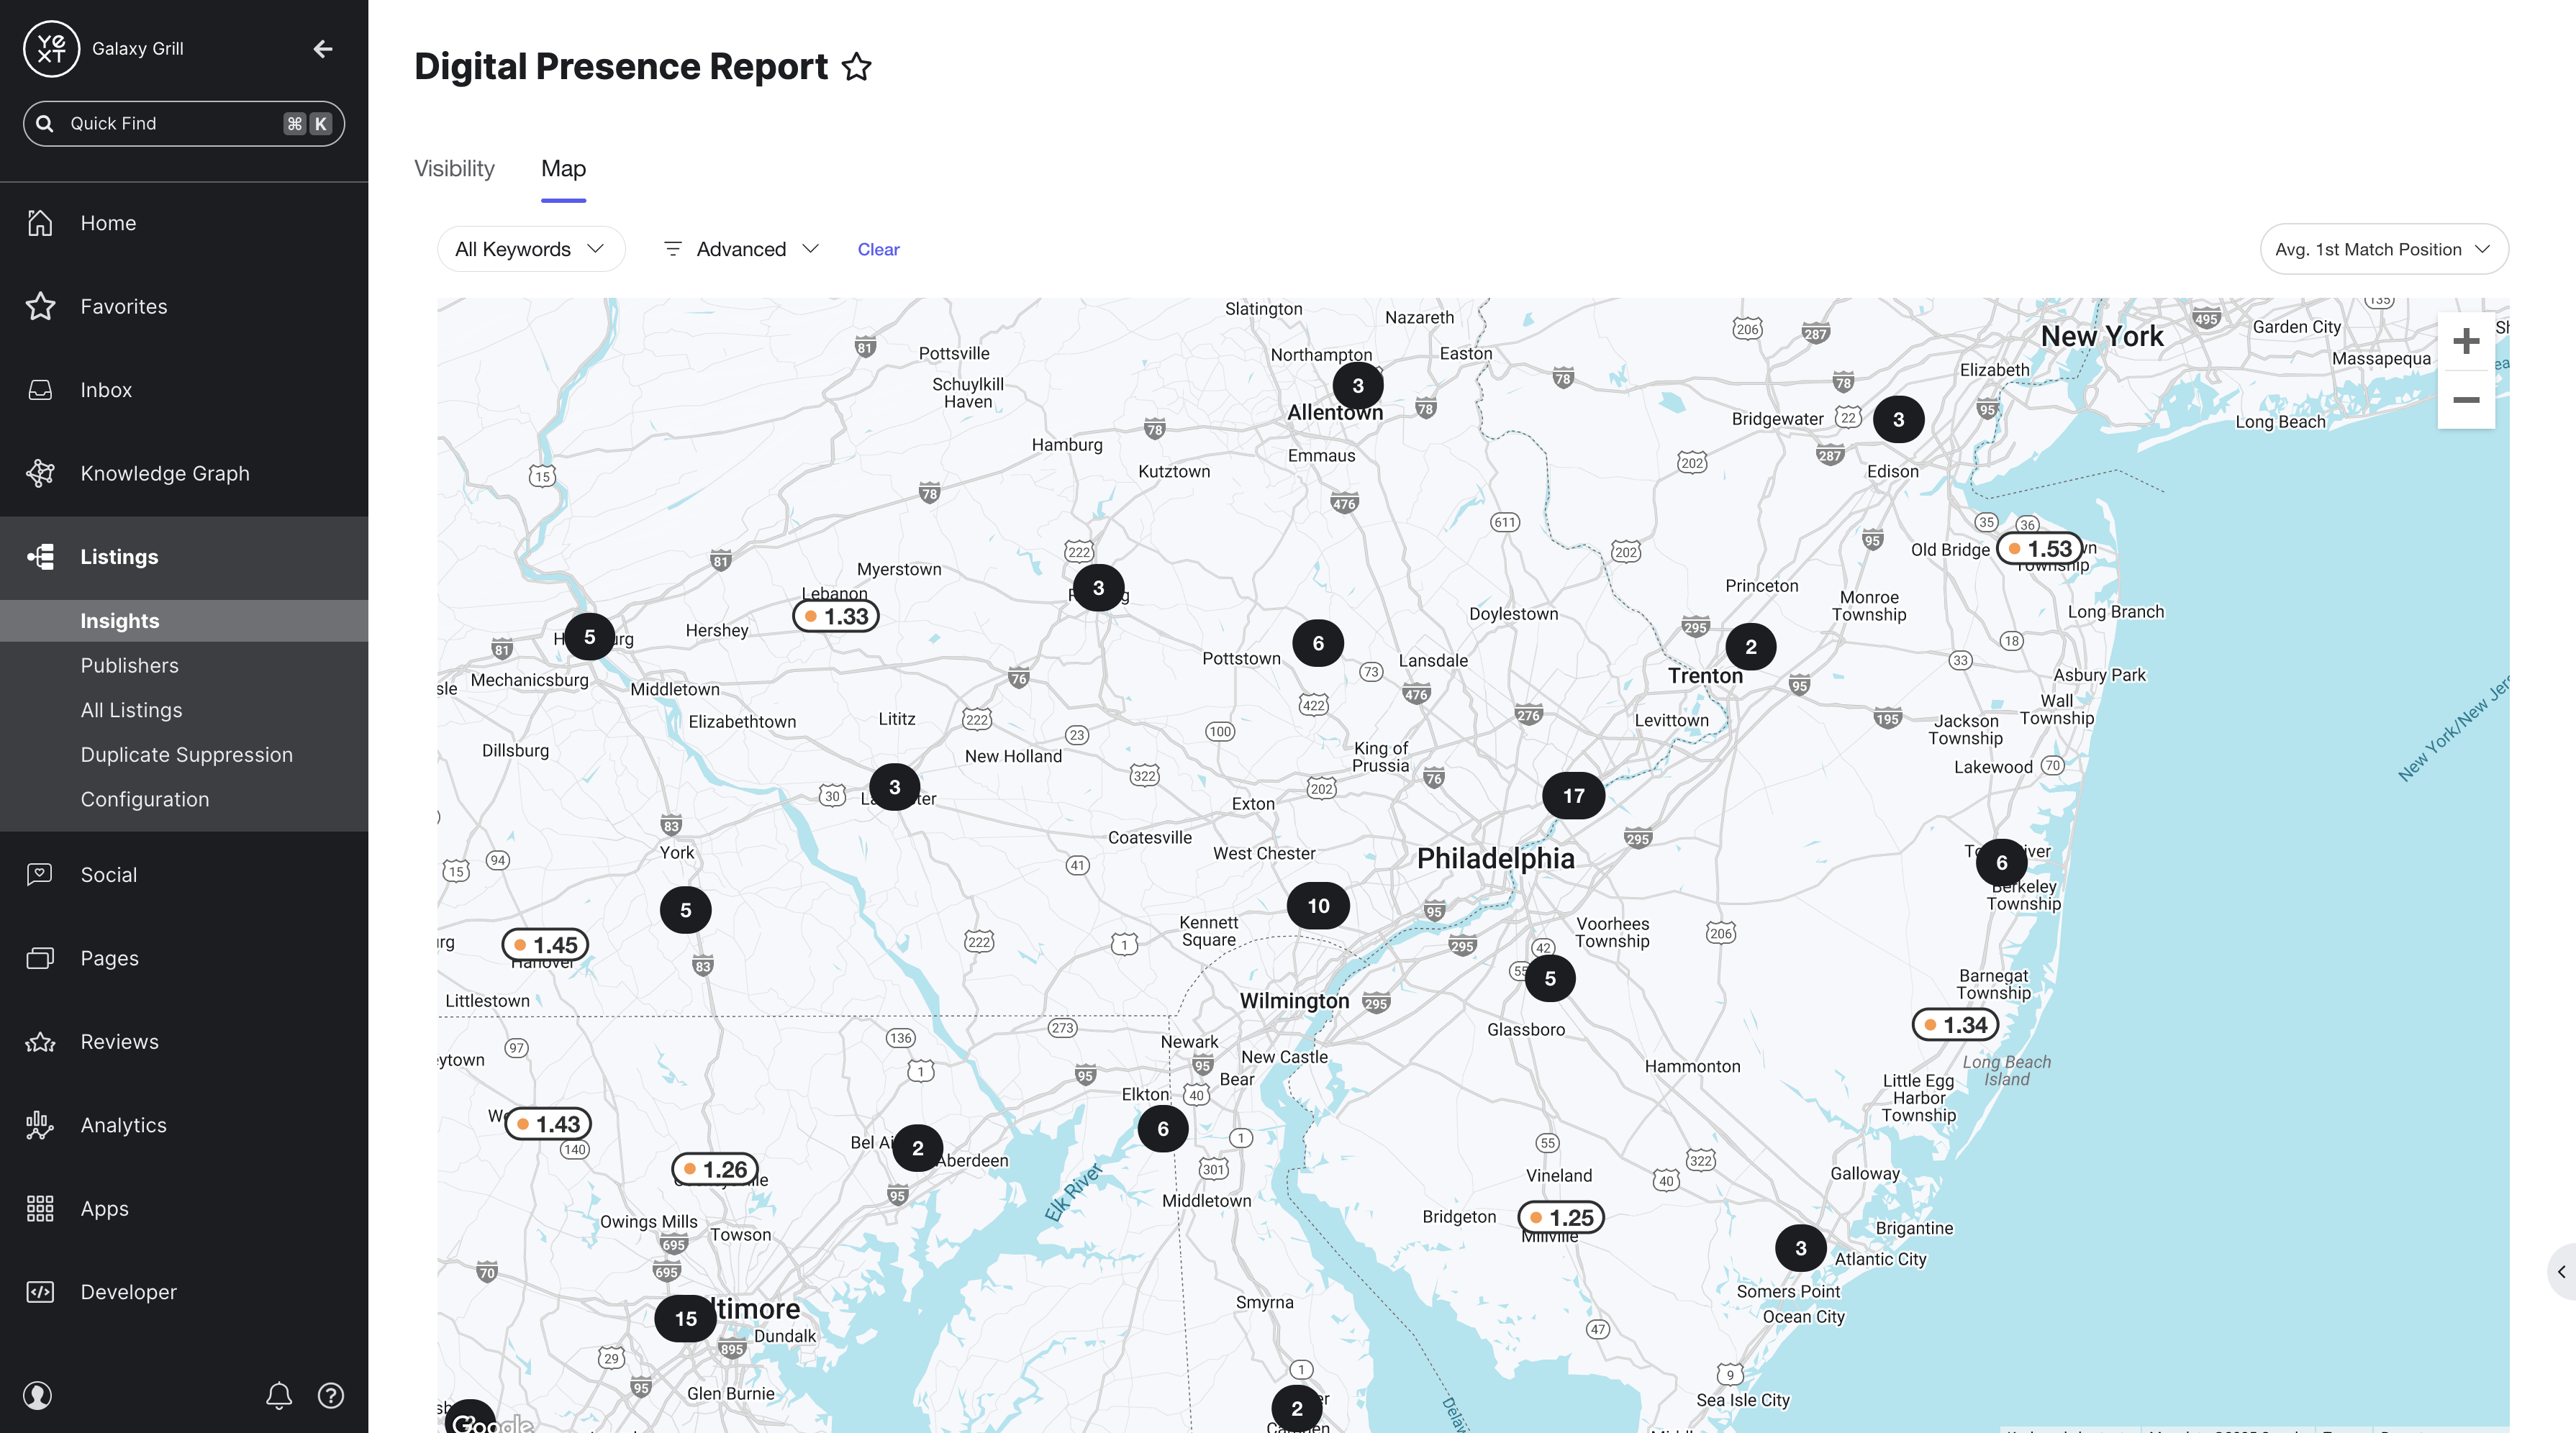Zoom out on the map
Screen dimensions: 2576x1433
(2466, 400)
